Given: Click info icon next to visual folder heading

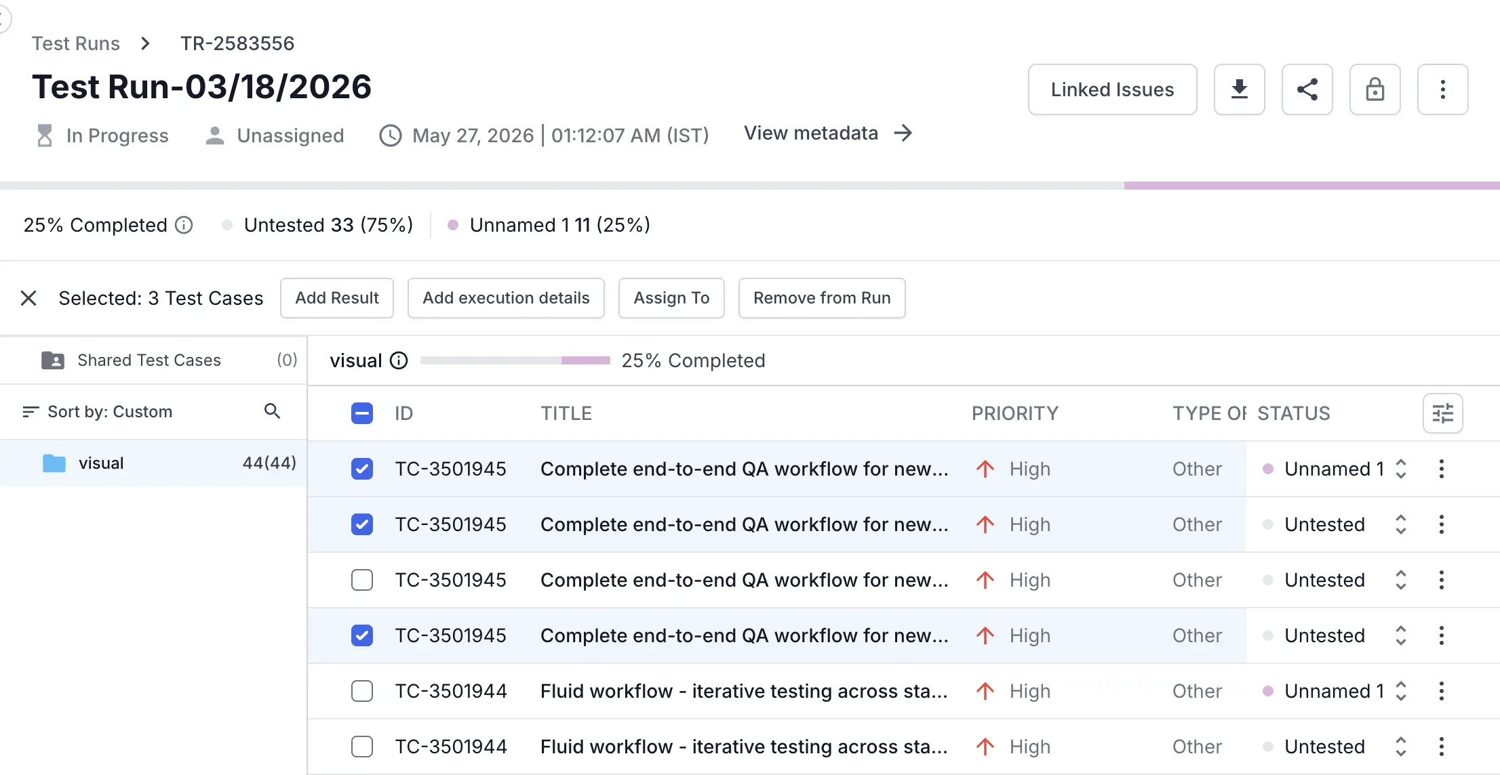Looking at the screenshot, I should pyautogui.click(x=399, y=360).
